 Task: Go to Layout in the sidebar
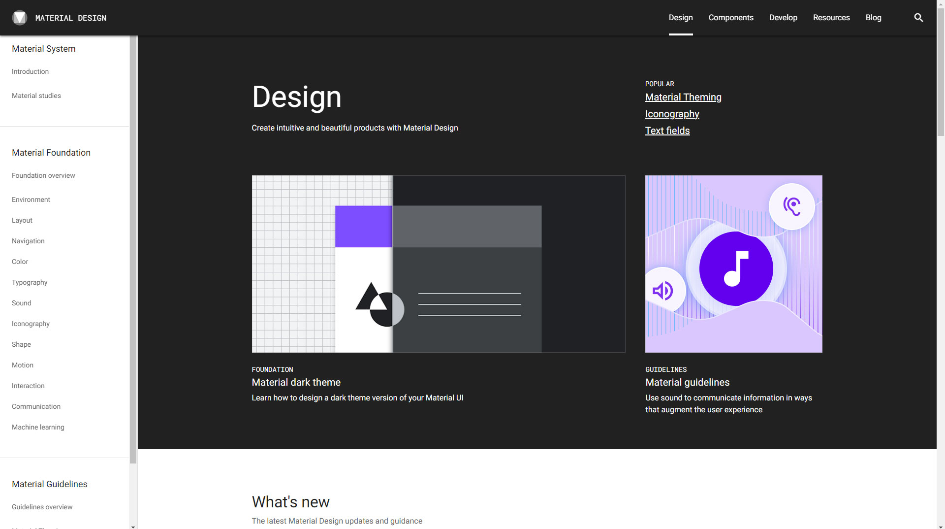point(22,221)
